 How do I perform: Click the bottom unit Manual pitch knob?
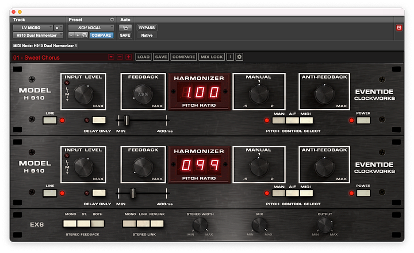click(259, 167)
